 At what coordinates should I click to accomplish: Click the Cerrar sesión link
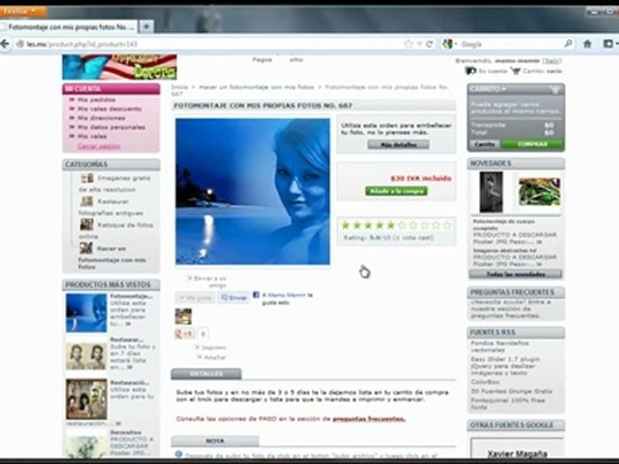[x=99, y=146]
